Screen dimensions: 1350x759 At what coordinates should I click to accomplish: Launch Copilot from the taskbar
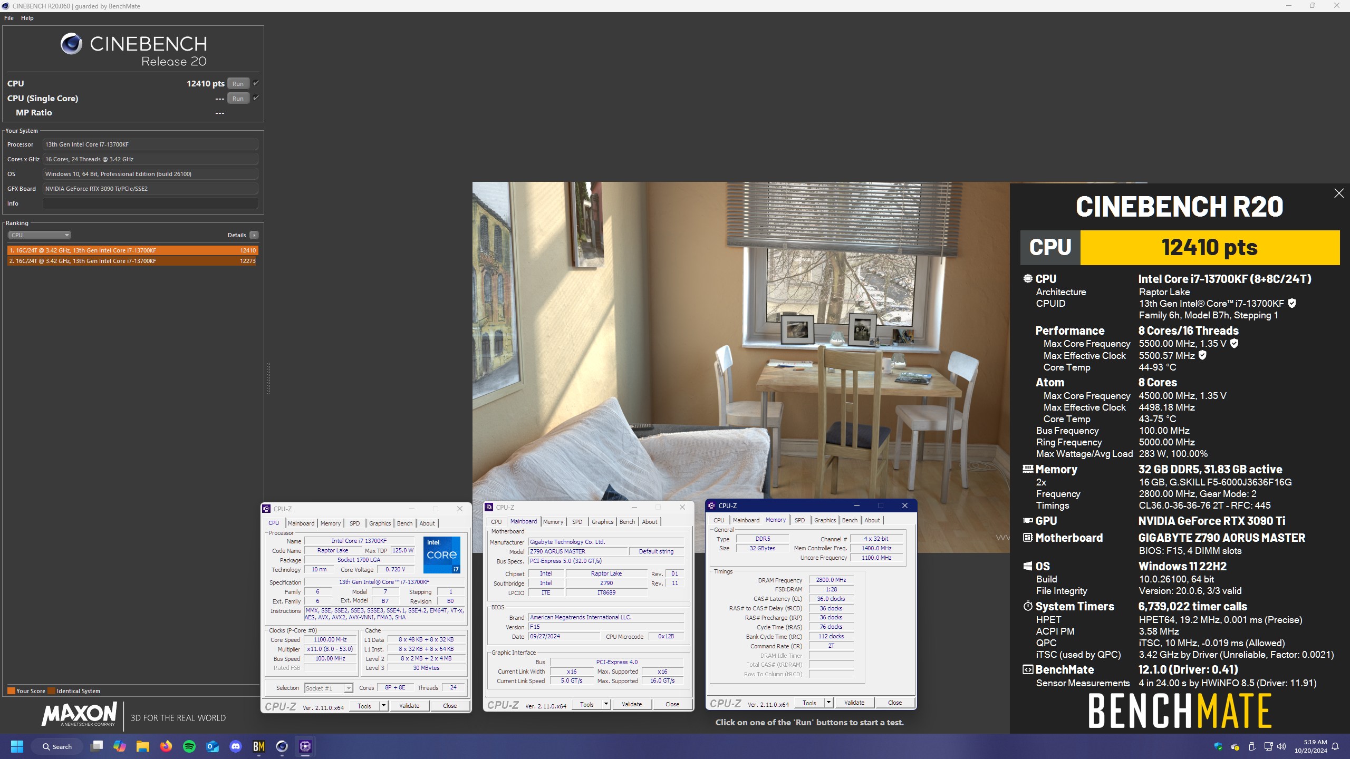120,746
